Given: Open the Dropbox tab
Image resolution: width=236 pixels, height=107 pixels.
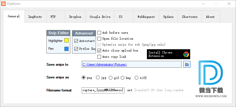Looking at the screenshot, I should click(x=75, y=17).
